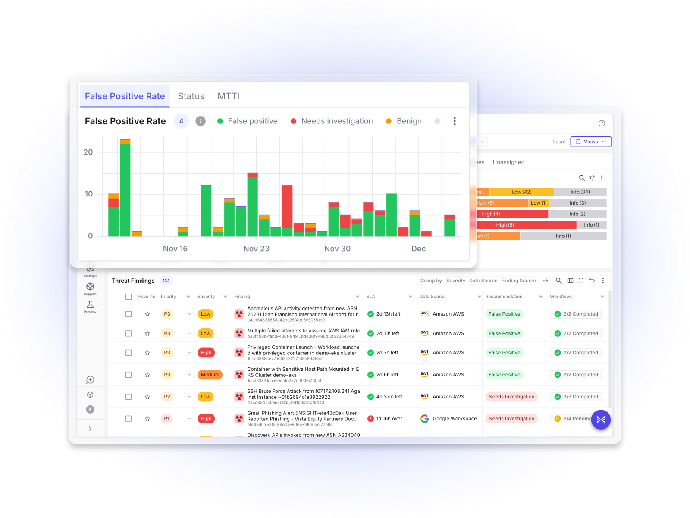The height and width of the screenshot is (518, 690).
Task: Toggle False positive legend series
Action: click(248, 121)
